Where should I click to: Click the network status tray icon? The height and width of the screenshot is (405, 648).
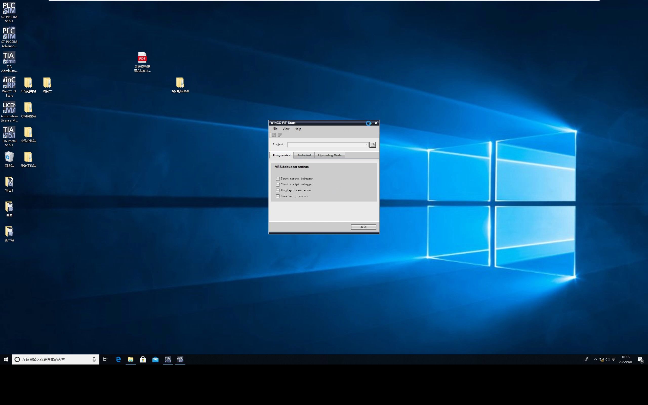tap(601, 359)
